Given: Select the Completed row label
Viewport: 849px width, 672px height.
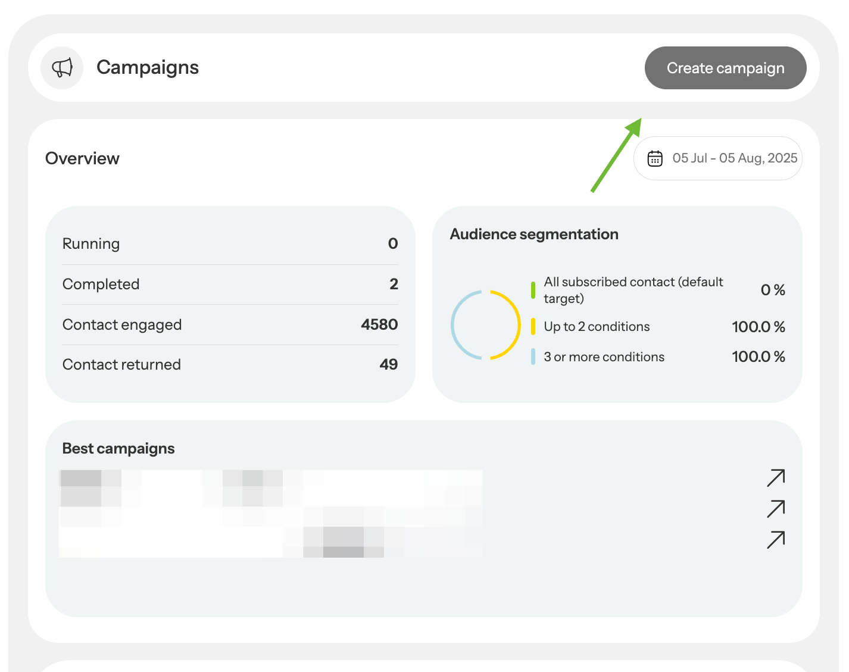Looking at the screenshot, I should 101,284.
